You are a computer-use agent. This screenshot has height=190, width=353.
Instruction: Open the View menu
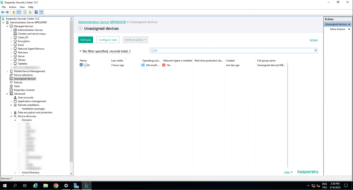click(x=22, y=7)
